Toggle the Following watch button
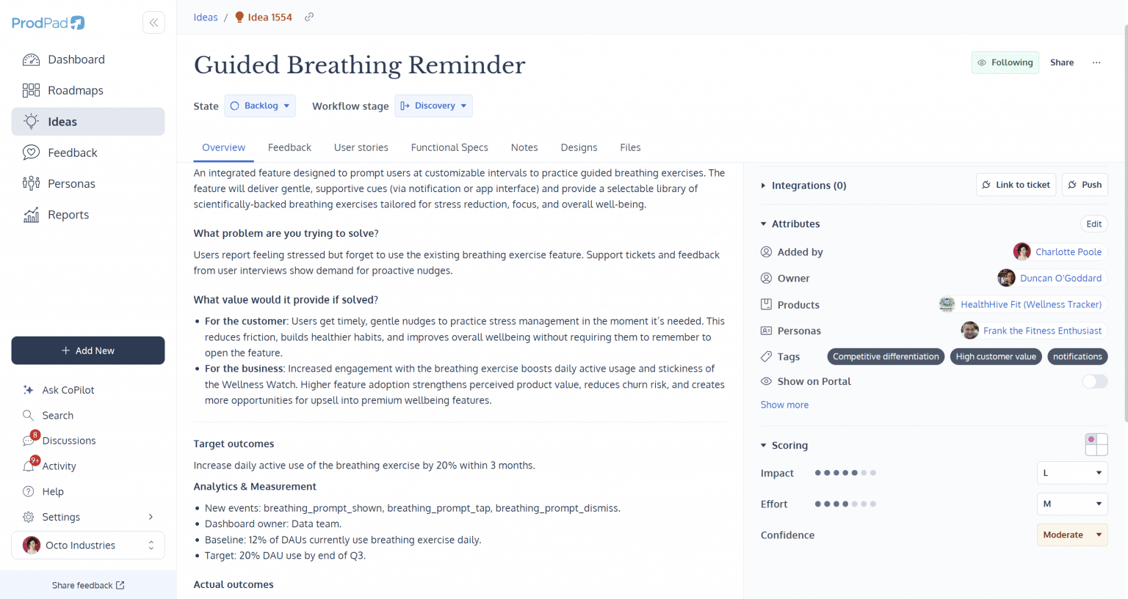Image resolution: width=1128 pixels, height=599 pixels. [1005, 62]
